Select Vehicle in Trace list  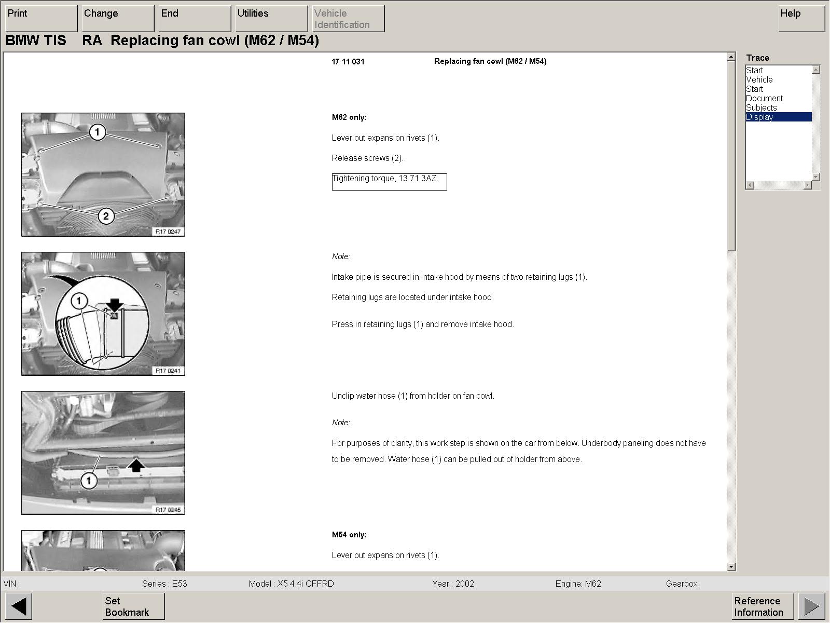point(759,79)
